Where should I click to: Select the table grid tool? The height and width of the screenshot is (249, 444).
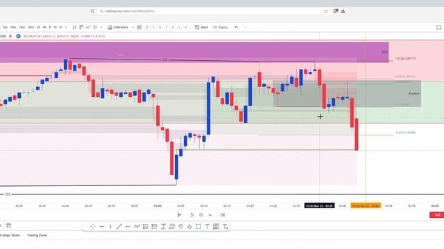coord(216,226)
